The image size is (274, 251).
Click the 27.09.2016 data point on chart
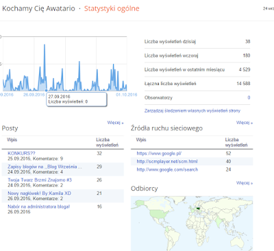click(47, 91)
